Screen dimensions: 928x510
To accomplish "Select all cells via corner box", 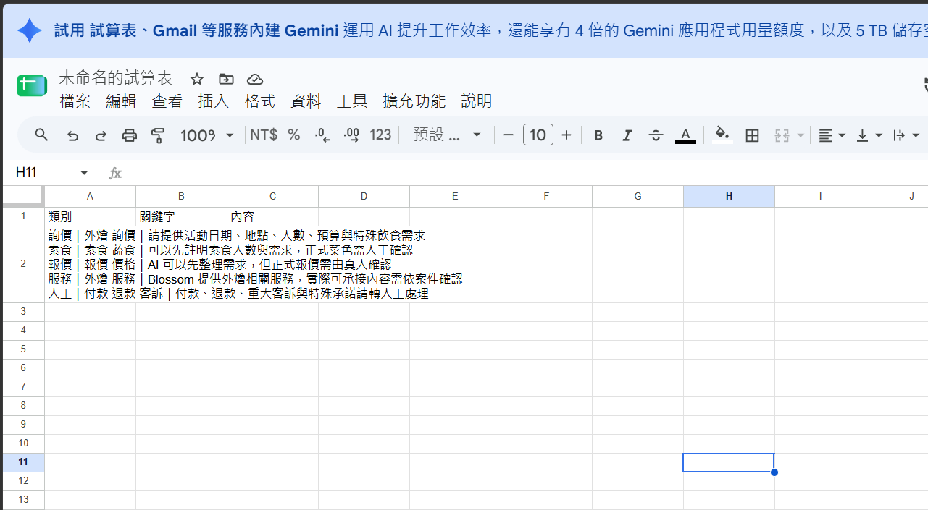I will tap(23, 196).
